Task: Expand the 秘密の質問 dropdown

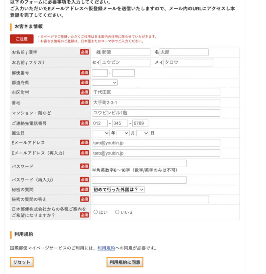Action: [118, 189]
